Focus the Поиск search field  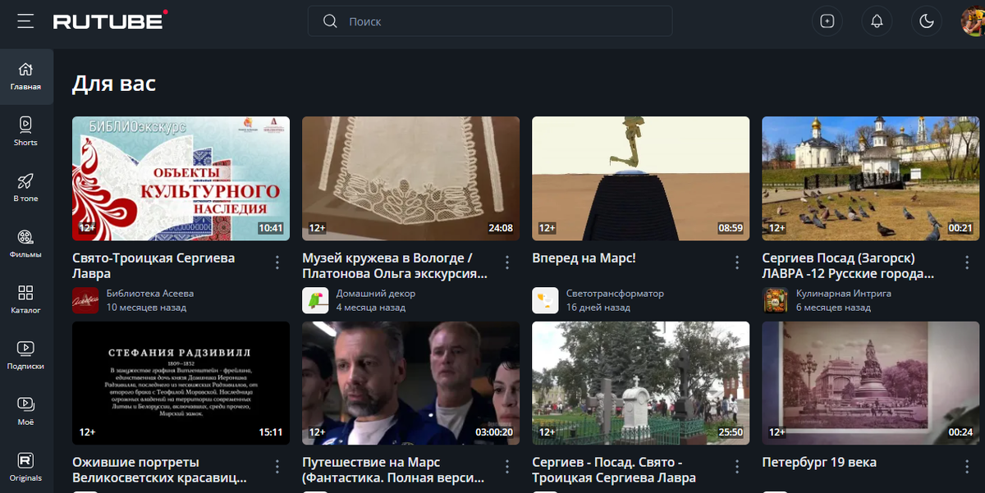pos(490,21)
